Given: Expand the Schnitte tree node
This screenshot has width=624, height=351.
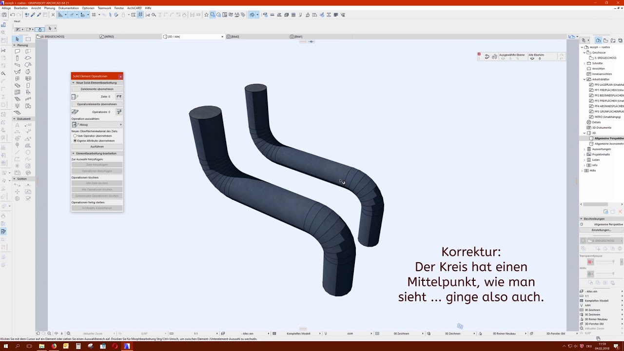Looking at the screenshot, I should [585, 63].
